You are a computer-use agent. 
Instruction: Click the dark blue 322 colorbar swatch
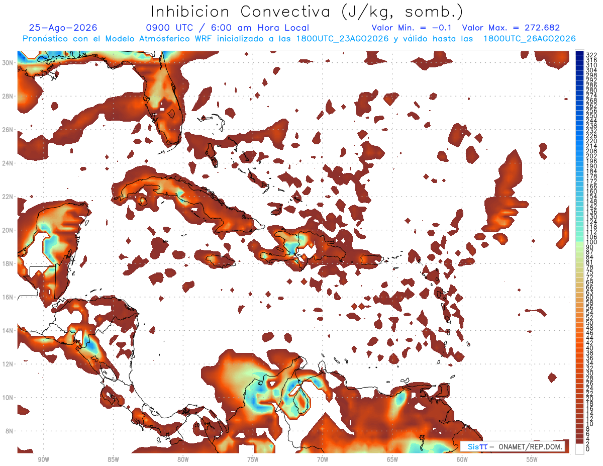pos(579,53)
